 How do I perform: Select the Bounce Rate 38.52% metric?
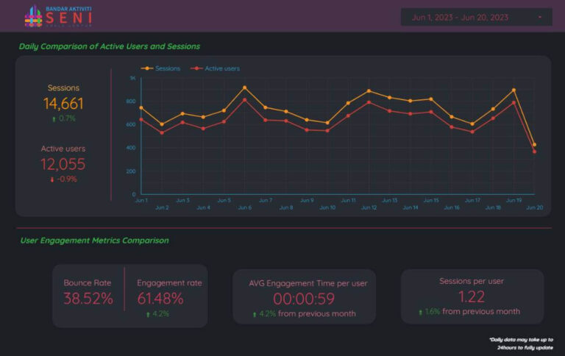pos(88,299)
